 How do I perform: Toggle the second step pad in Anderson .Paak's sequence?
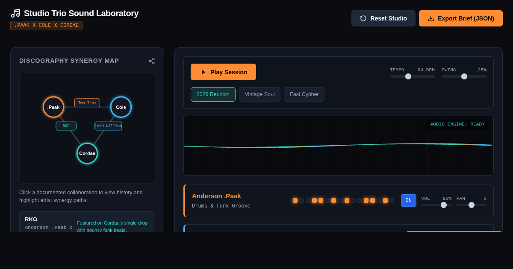(x=301, y=201)
